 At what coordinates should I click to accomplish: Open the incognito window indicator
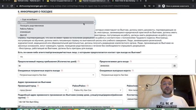click(176, 6)
